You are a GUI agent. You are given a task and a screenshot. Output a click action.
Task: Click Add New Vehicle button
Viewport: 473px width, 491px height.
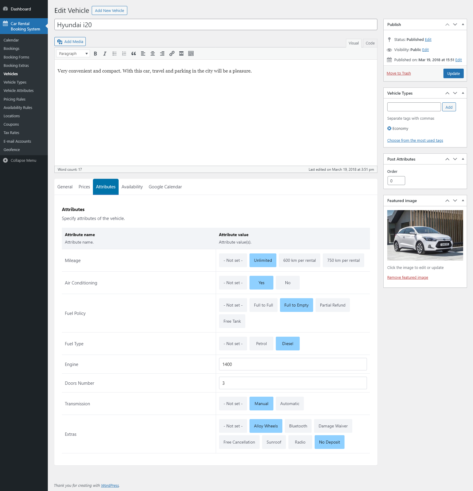click(x=109, y=10)
